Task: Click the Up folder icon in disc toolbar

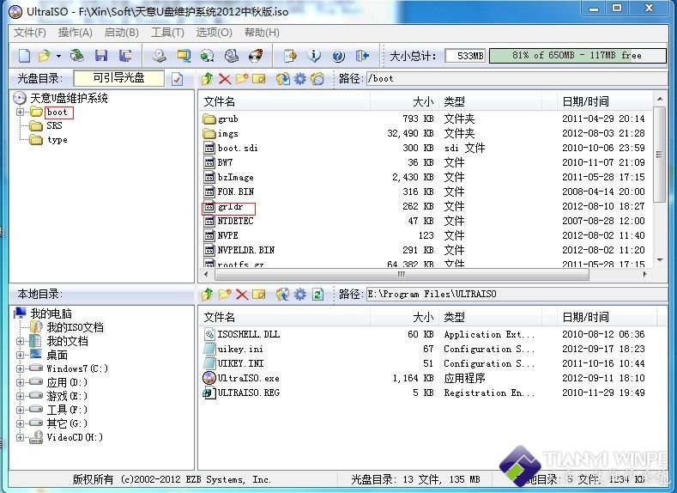Action: 208,79
